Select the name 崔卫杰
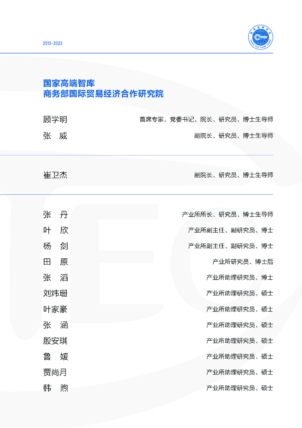302x428 pixels. click(x=55, y=175)
